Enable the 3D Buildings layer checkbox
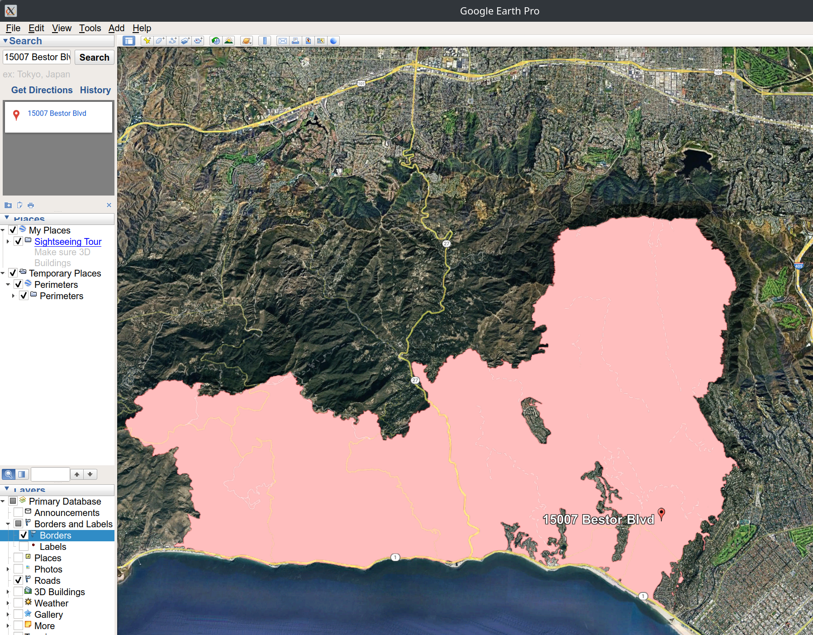813x635 pixels. point(19,592)
